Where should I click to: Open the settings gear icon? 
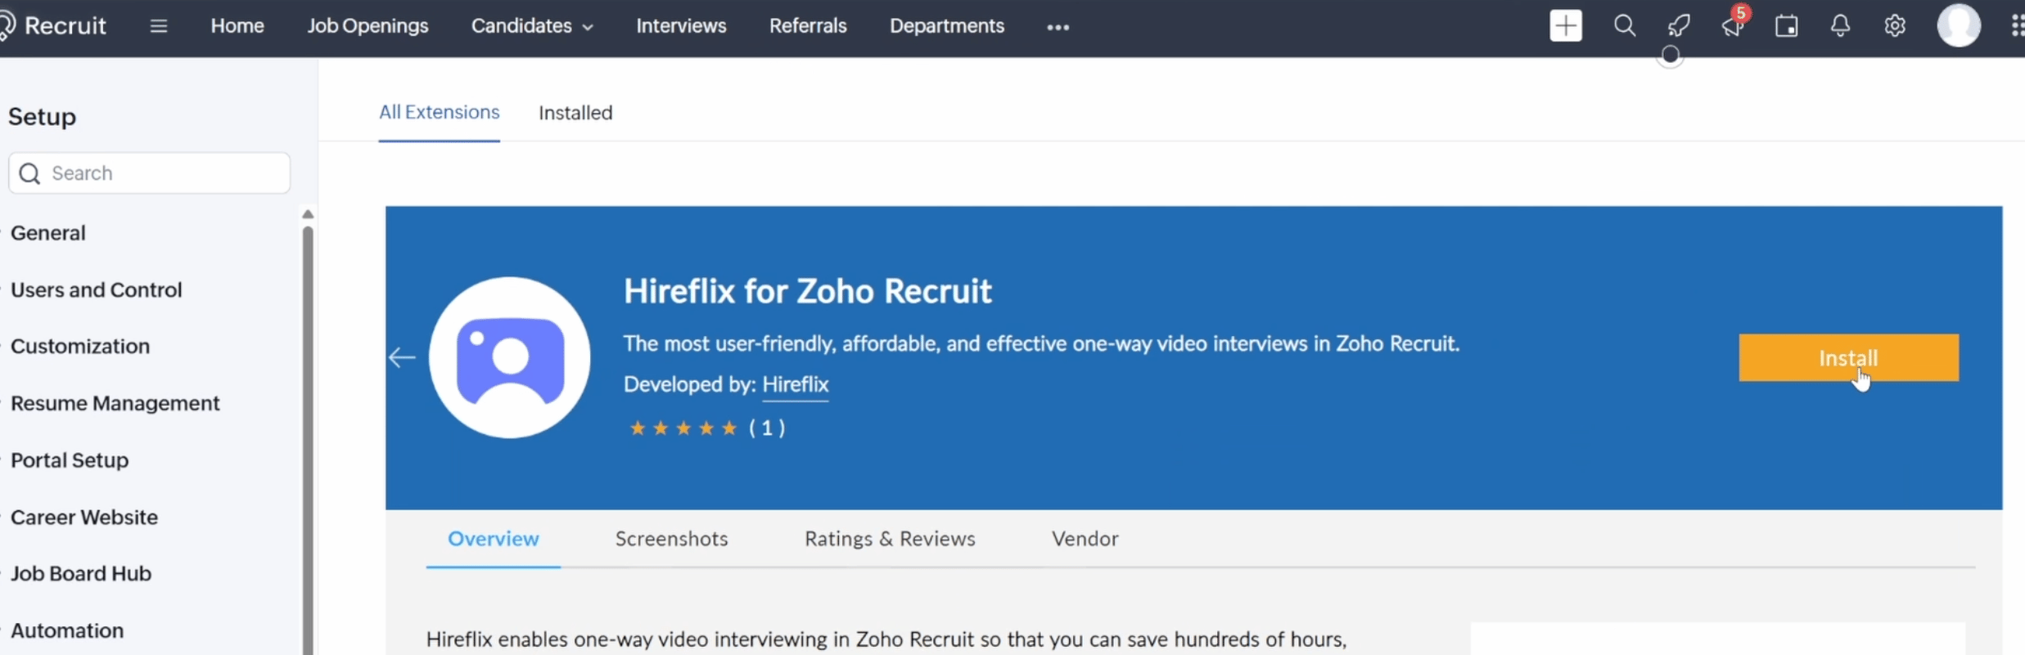tap(1894, 25)
